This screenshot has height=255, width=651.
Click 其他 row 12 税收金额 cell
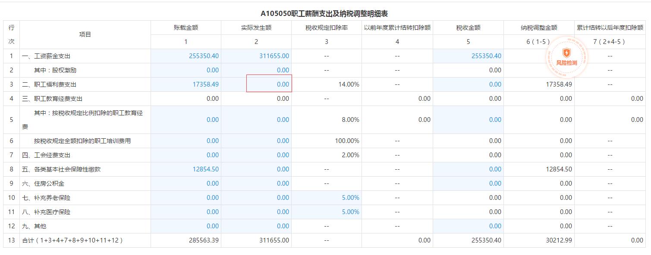click(x=468, y=226)
